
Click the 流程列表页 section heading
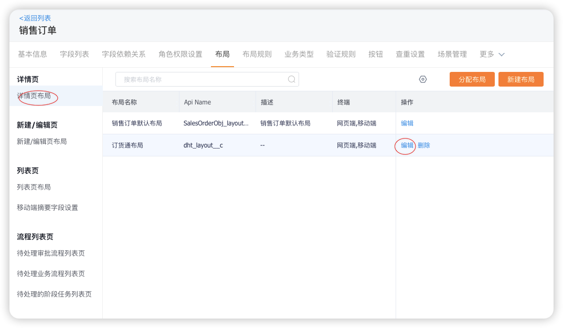point(35,237)
